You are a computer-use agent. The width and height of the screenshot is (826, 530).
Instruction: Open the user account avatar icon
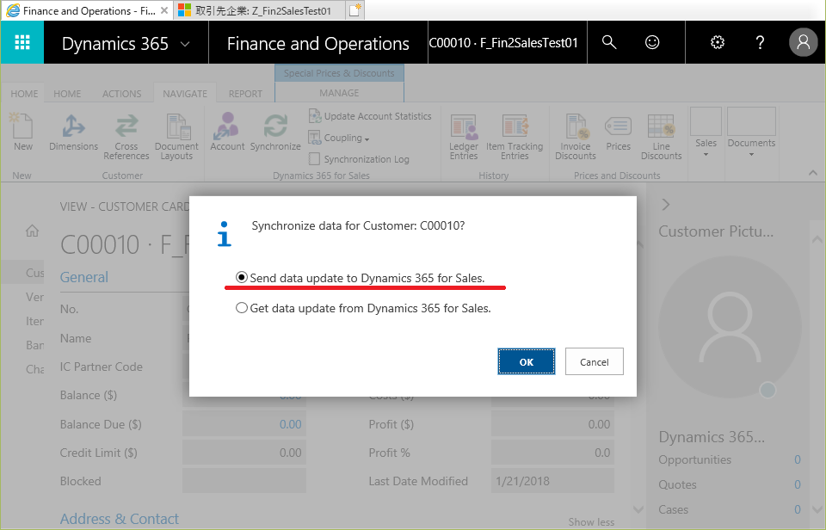[x=803, y=42]
